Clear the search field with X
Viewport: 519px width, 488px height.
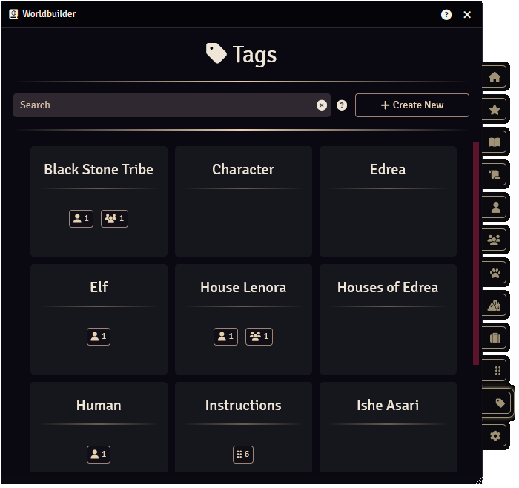321,105
